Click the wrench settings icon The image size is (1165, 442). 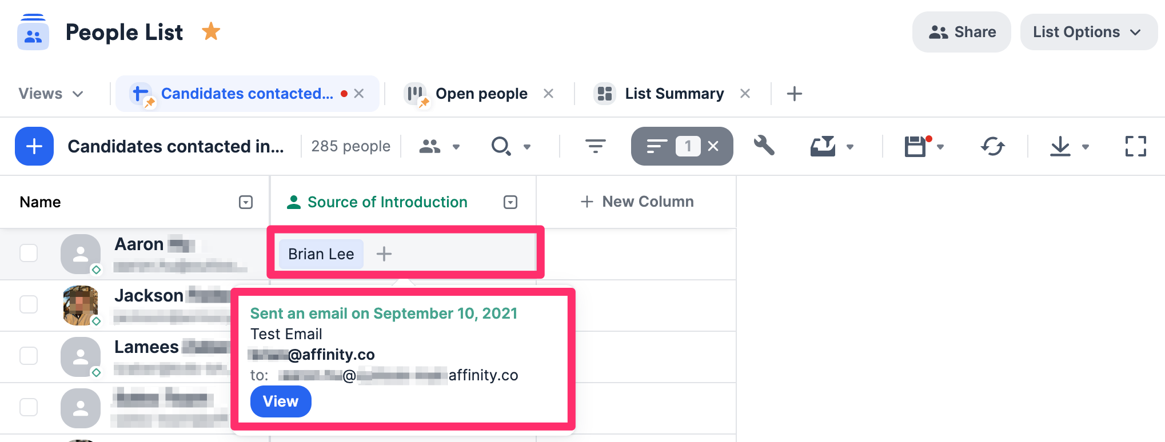pos(764,146)
